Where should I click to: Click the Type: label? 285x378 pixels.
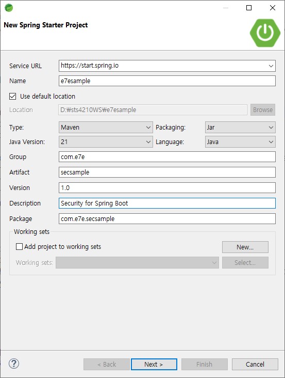[16, 127]
